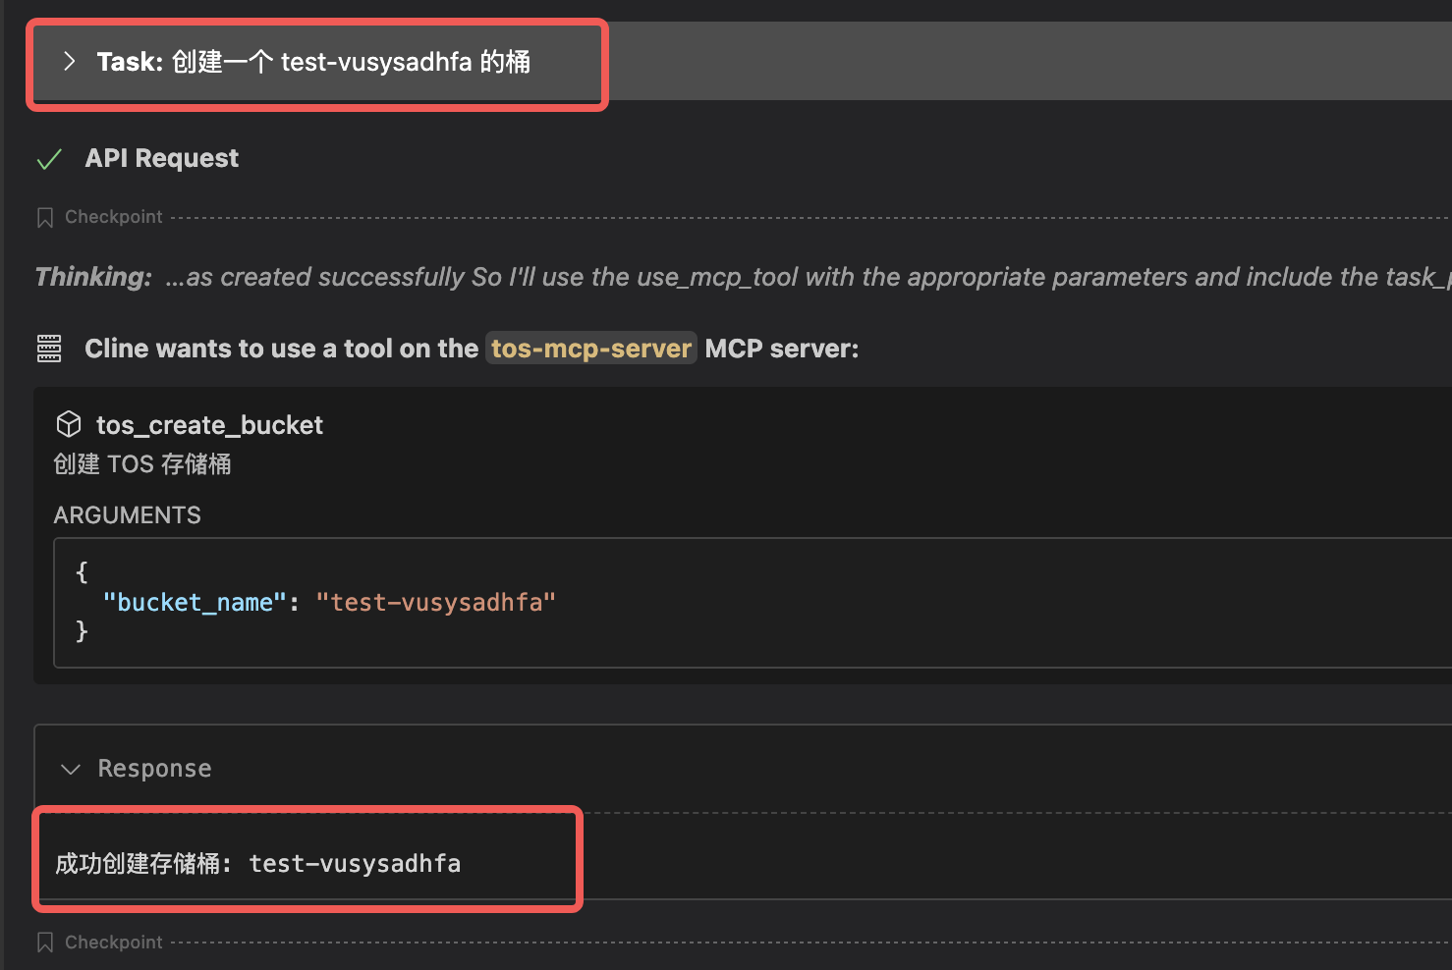Open the tos-mcp-server badge
The image size is (1452, 970).
click(590, 349)
